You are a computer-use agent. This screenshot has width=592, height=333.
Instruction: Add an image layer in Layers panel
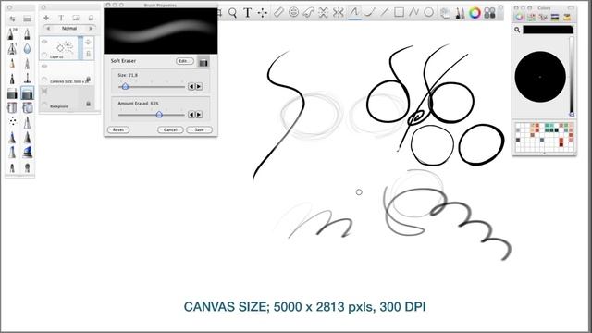coord(76,18)
